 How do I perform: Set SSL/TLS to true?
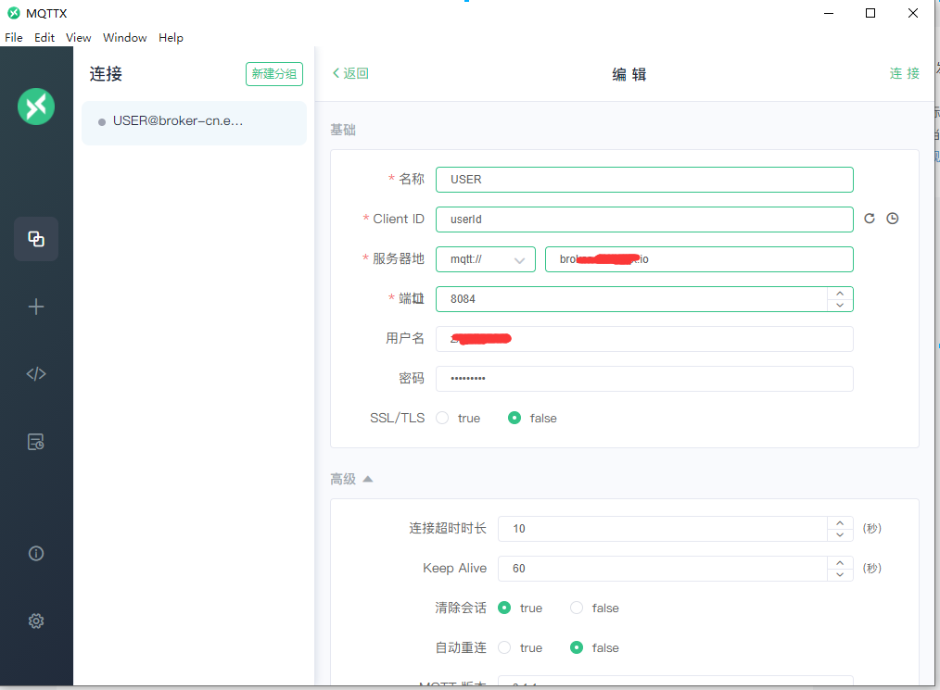(x=442, y=418)
